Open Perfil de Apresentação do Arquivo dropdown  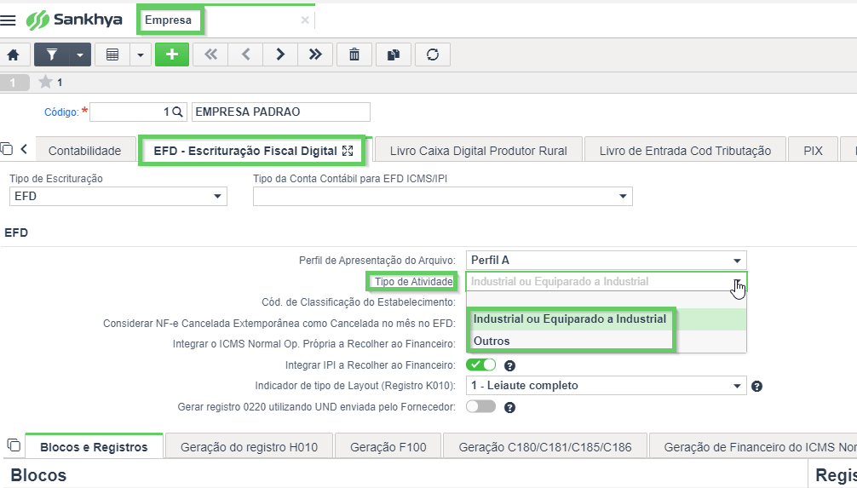607,260
